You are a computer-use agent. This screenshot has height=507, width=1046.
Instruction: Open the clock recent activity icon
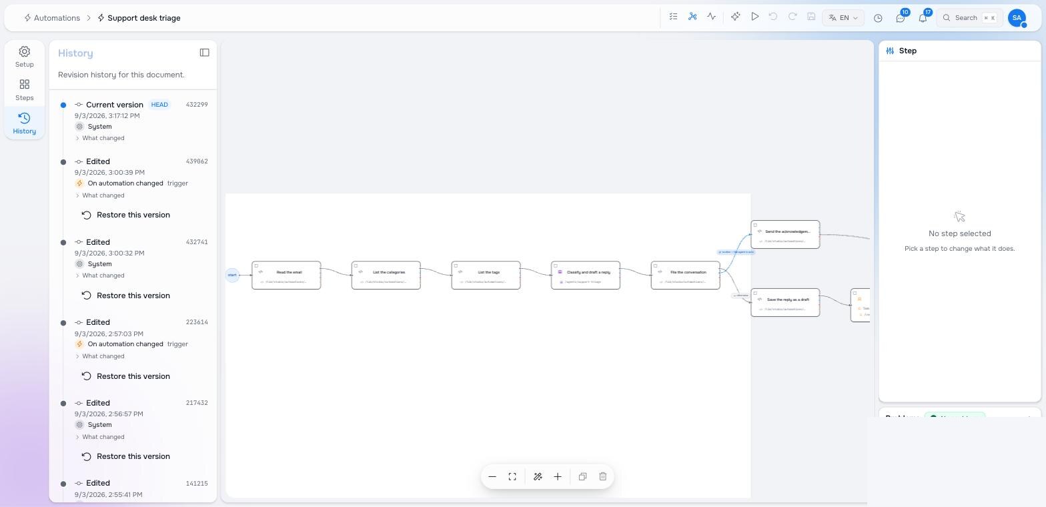878,18
